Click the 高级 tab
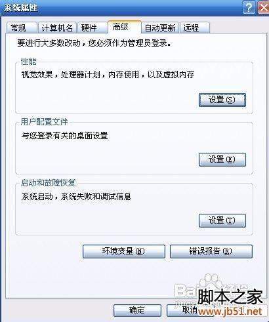This screenshot has width=269, height=322. [x=124, y=27]
